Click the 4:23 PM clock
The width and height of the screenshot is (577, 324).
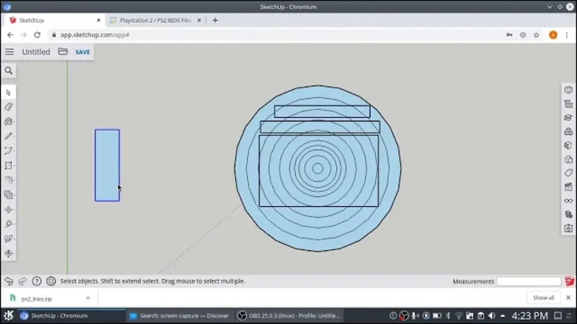click(530, 315)
